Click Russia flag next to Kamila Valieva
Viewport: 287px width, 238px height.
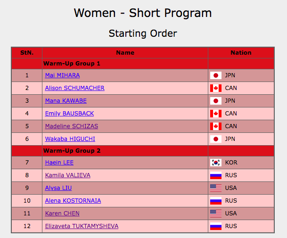click(215, 175)
